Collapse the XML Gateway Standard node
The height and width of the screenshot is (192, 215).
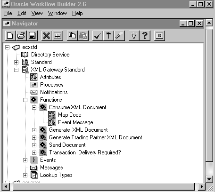[16, 70]
